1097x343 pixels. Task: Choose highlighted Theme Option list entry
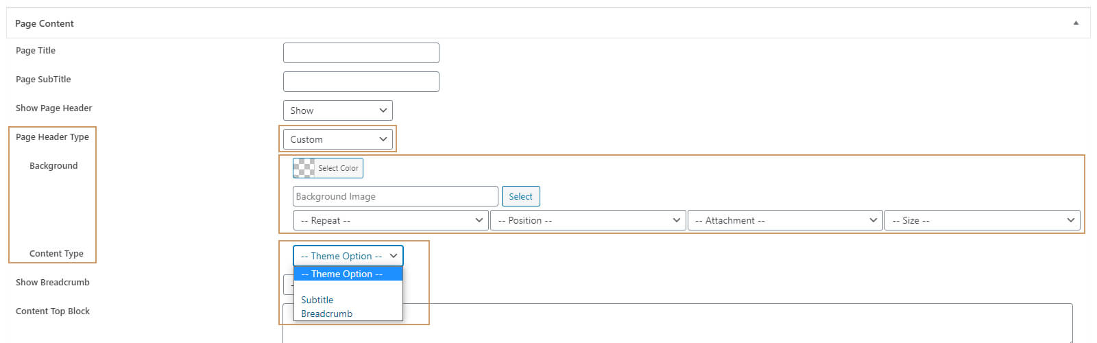point(348,274)
